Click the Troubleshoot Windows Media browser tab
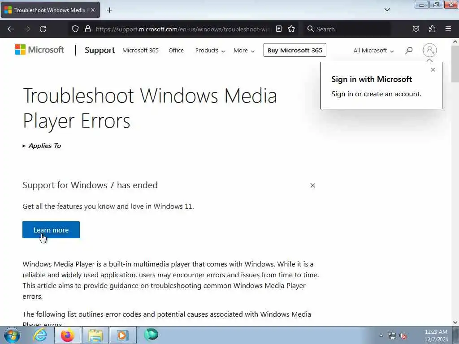Image resolution: width=459 pixels, height=344 pixels. (x=50, y=10)
